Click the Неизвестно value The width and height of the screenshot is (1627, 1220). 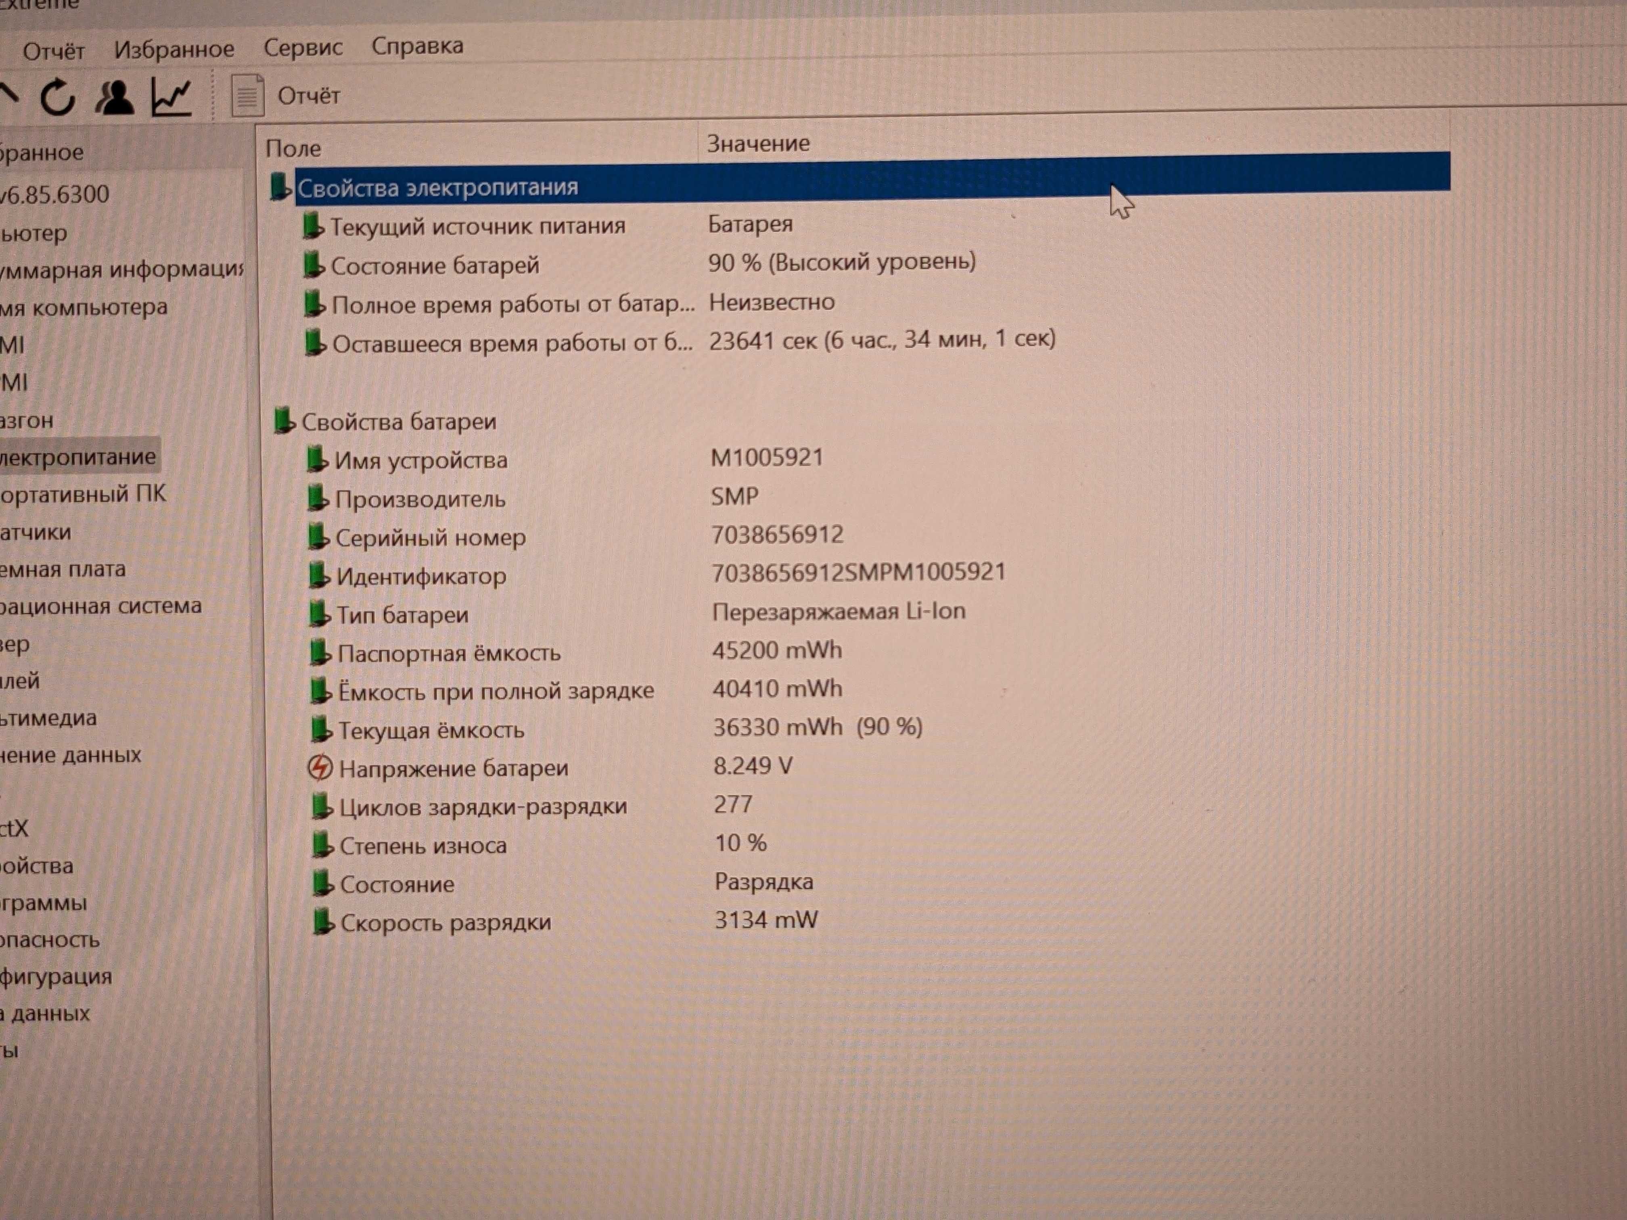coord(772,301)
